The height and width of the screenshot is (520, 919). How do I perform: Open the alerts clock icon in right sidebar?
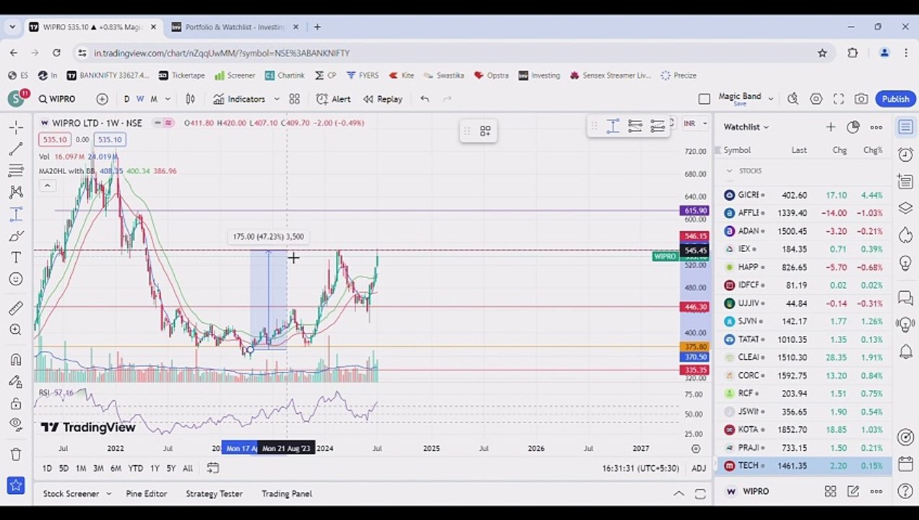[905, 154]
